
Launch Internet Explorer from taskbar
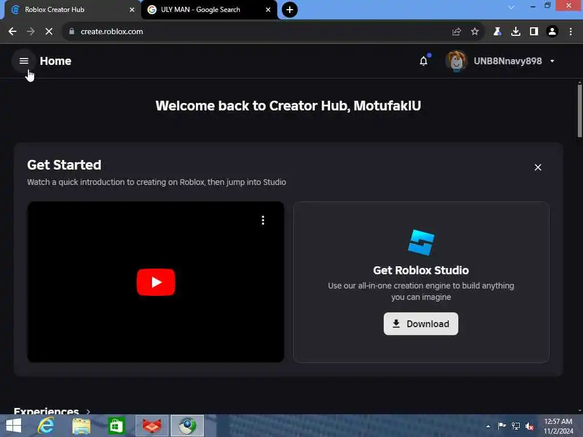pos(46,426)
